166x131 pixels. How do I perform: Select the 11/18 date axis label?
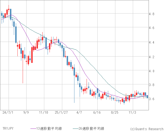tap(44, 113)
